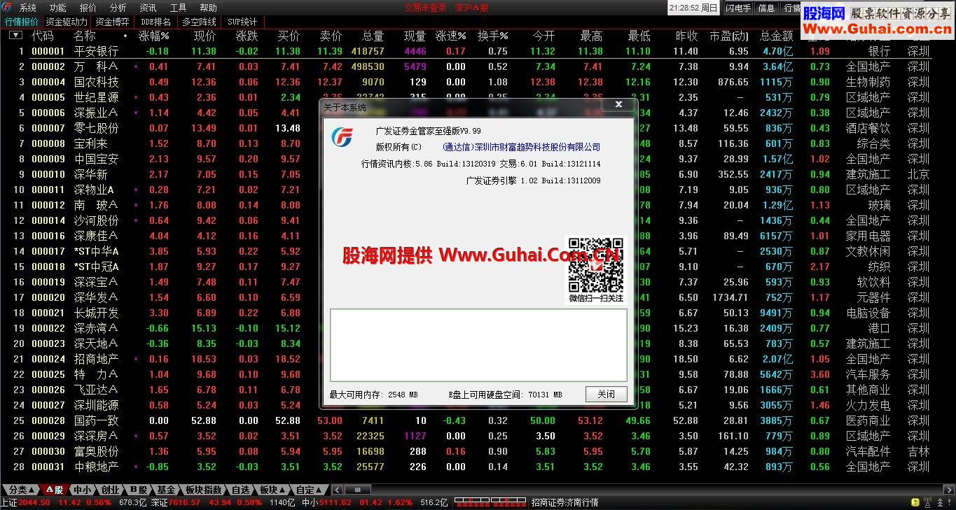Click 深证 index value 7616.57 in status bar
The height and width of the screenshot is (510, 956).
186,502
